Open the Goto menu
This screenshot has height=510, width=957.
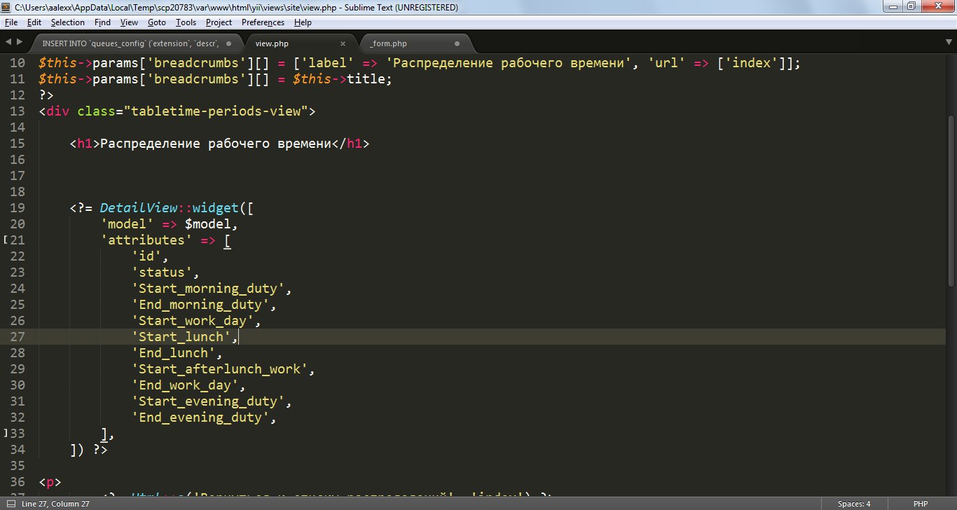pyautogui.click(x=157, y=22)
